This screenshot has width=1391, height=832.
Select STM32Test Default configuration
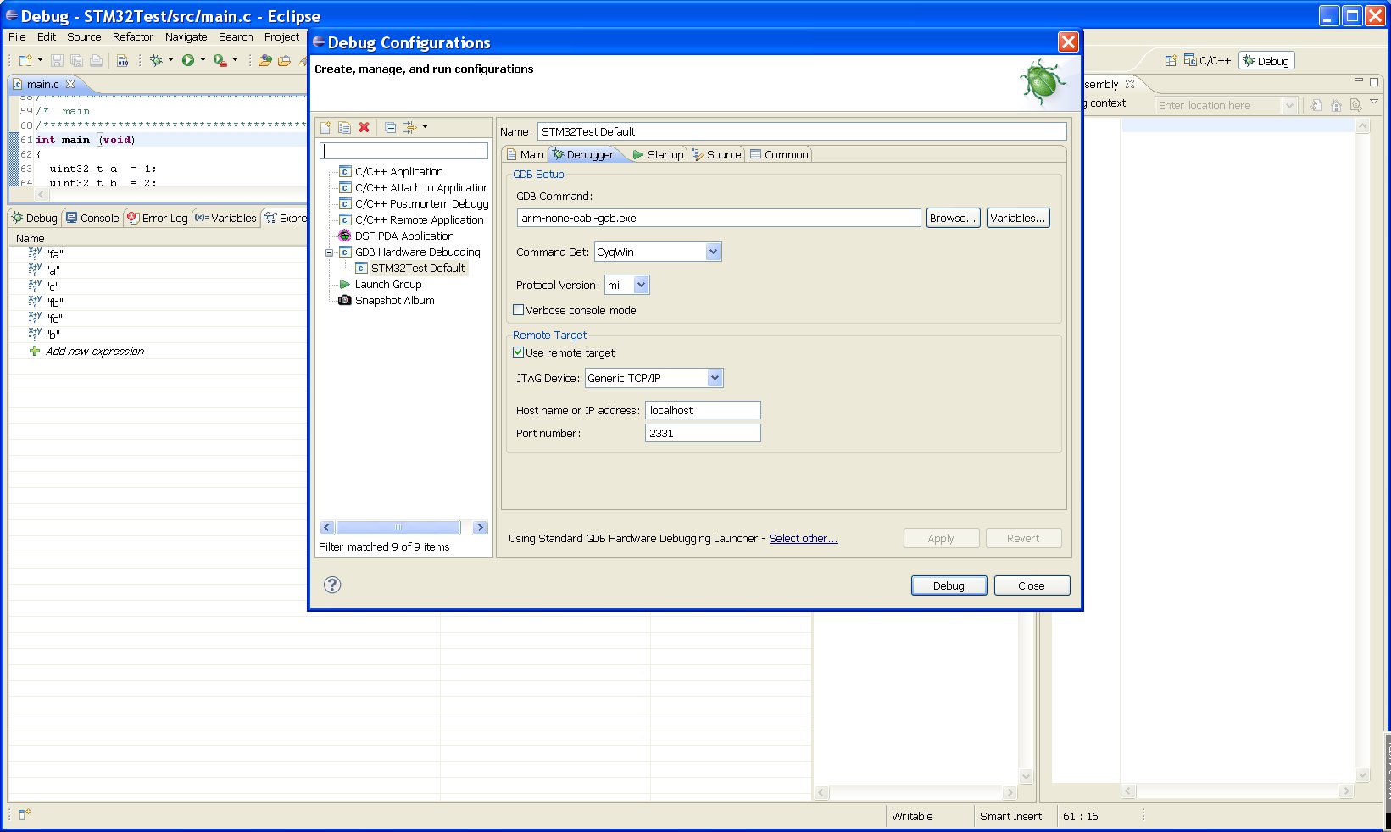(x=417, y=268)
